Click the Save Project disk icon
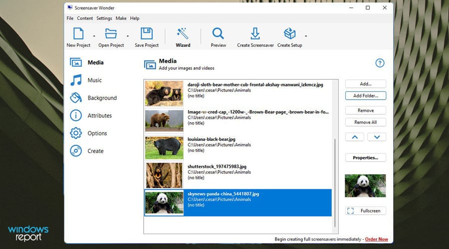Screen dimensions: 449x249 [146, 34]
